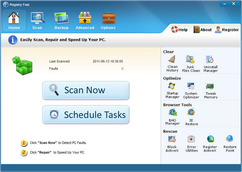The width and height of the screenshot is (242, 172).
Task: Open Block ActiveX tool
Action: pyautogui.click(x=172, y=144)
